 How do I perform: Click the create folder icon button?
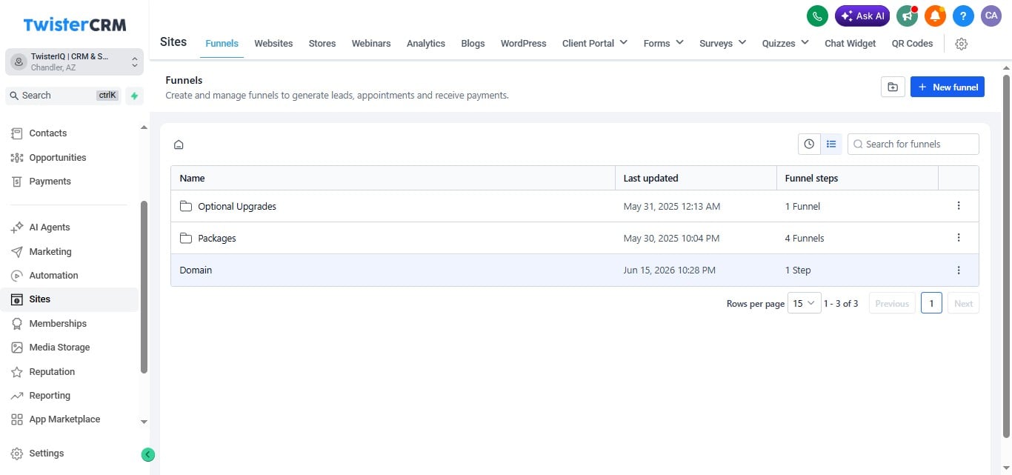[893, 87]
